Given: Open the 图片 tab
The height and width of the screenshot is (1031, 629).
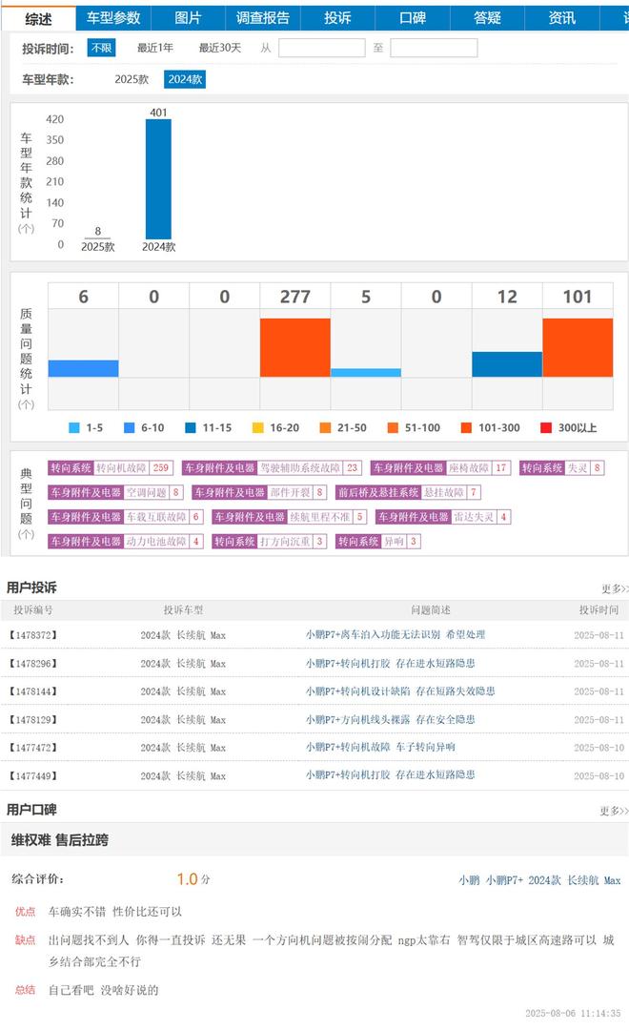Looking at the screenshot, I should pyautogui.click(x=188, y=18).
